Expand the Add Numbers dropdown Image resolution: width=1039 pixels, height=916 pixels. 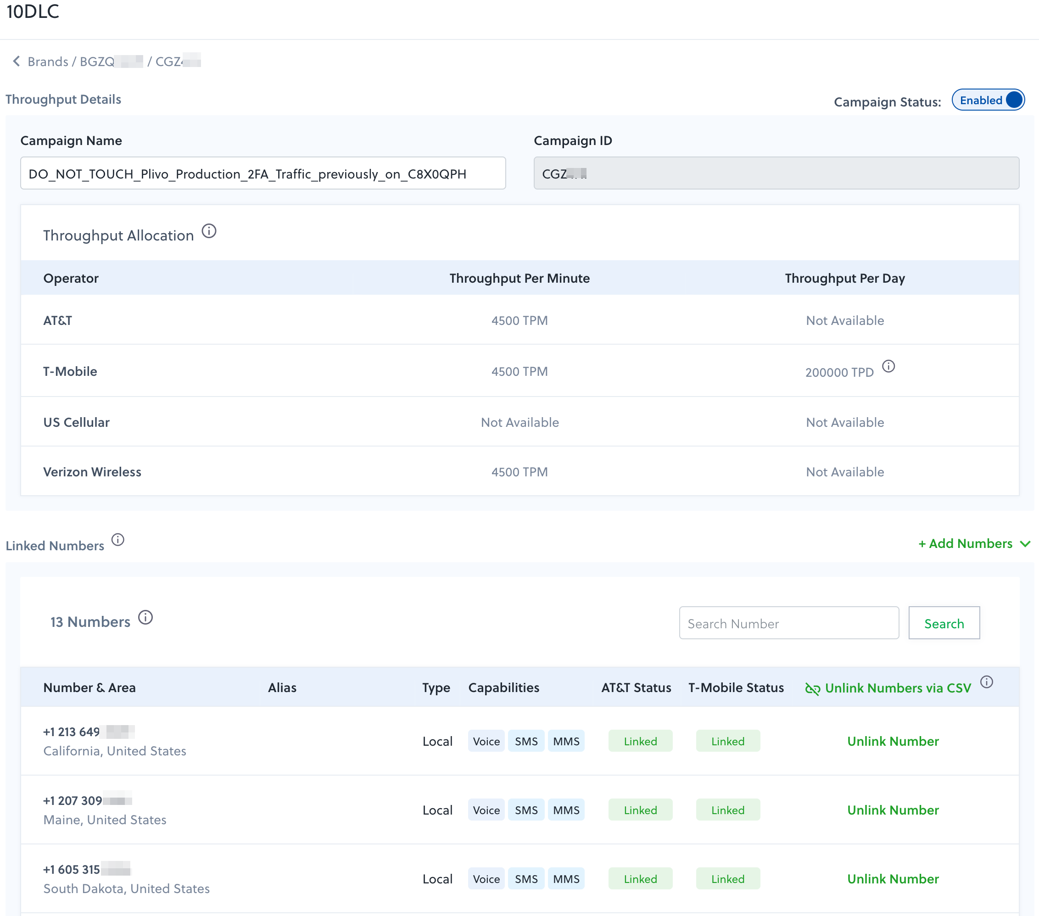(x=966, y=544)
